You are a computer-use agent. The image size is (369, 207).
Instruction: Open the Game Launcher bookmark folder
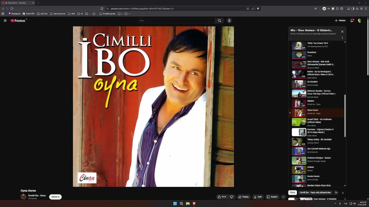(58, 14)
